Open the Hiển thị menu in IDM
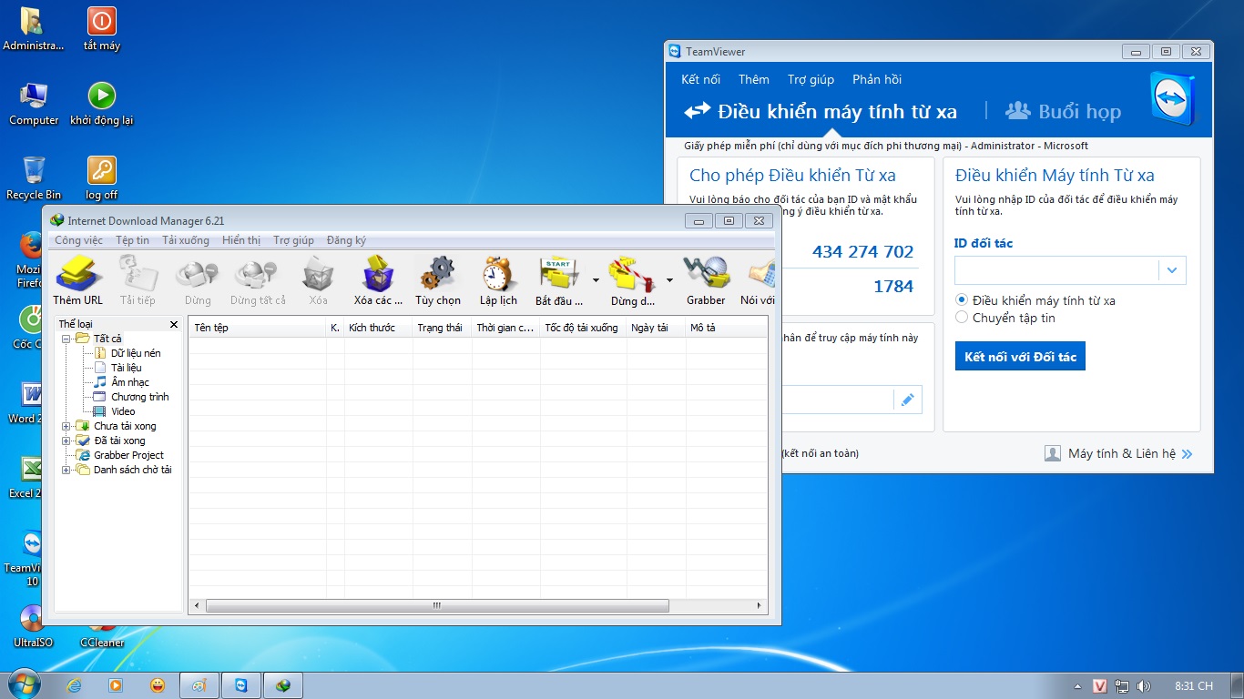 coord(241,240)
